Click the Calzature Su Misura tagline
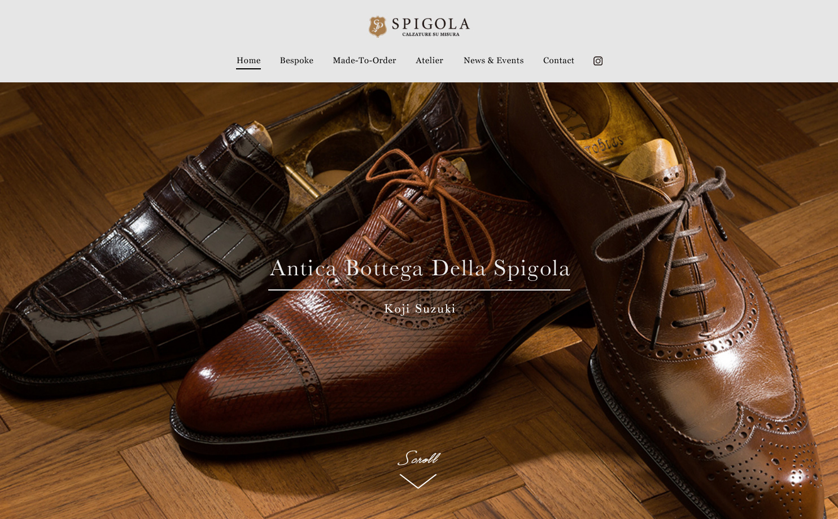This screenshot has width=838, height=519. tap(431, 34)
